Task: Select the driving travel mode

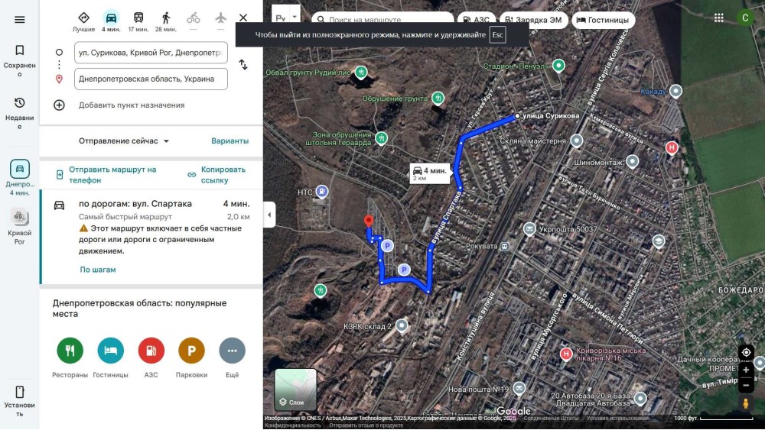Action: pos(112,18)
